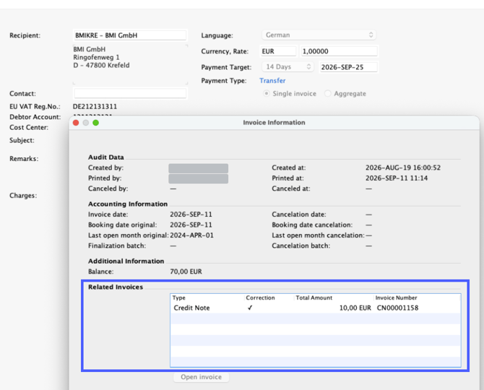Screen dimensions: 484x390
Task: Click the Correction checkmark in Credit Note row
Action: 250,308
